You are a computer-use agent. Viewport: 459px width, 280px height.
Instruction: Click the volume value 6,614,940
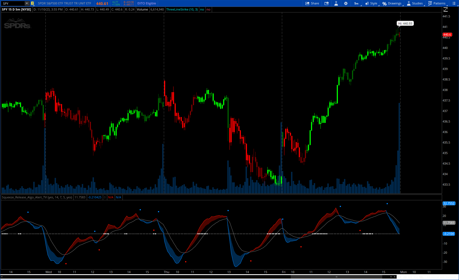pyautogui.click(x=157, y=9)
